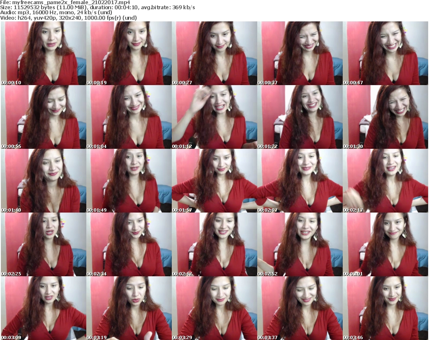Viewport: 429px width, 340px height.
Task: Pick the thumbnail at 00:01:49
Action: coord(129,181)
